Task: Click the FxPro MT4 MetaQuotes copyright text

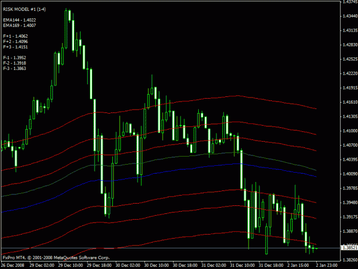Action: click(56, 258)
